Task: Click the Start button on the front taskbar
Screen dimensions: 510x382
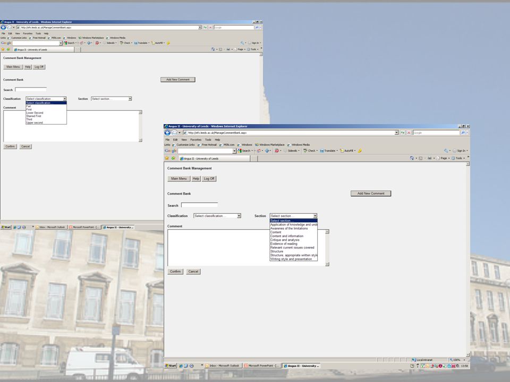Action: (171, 366)
